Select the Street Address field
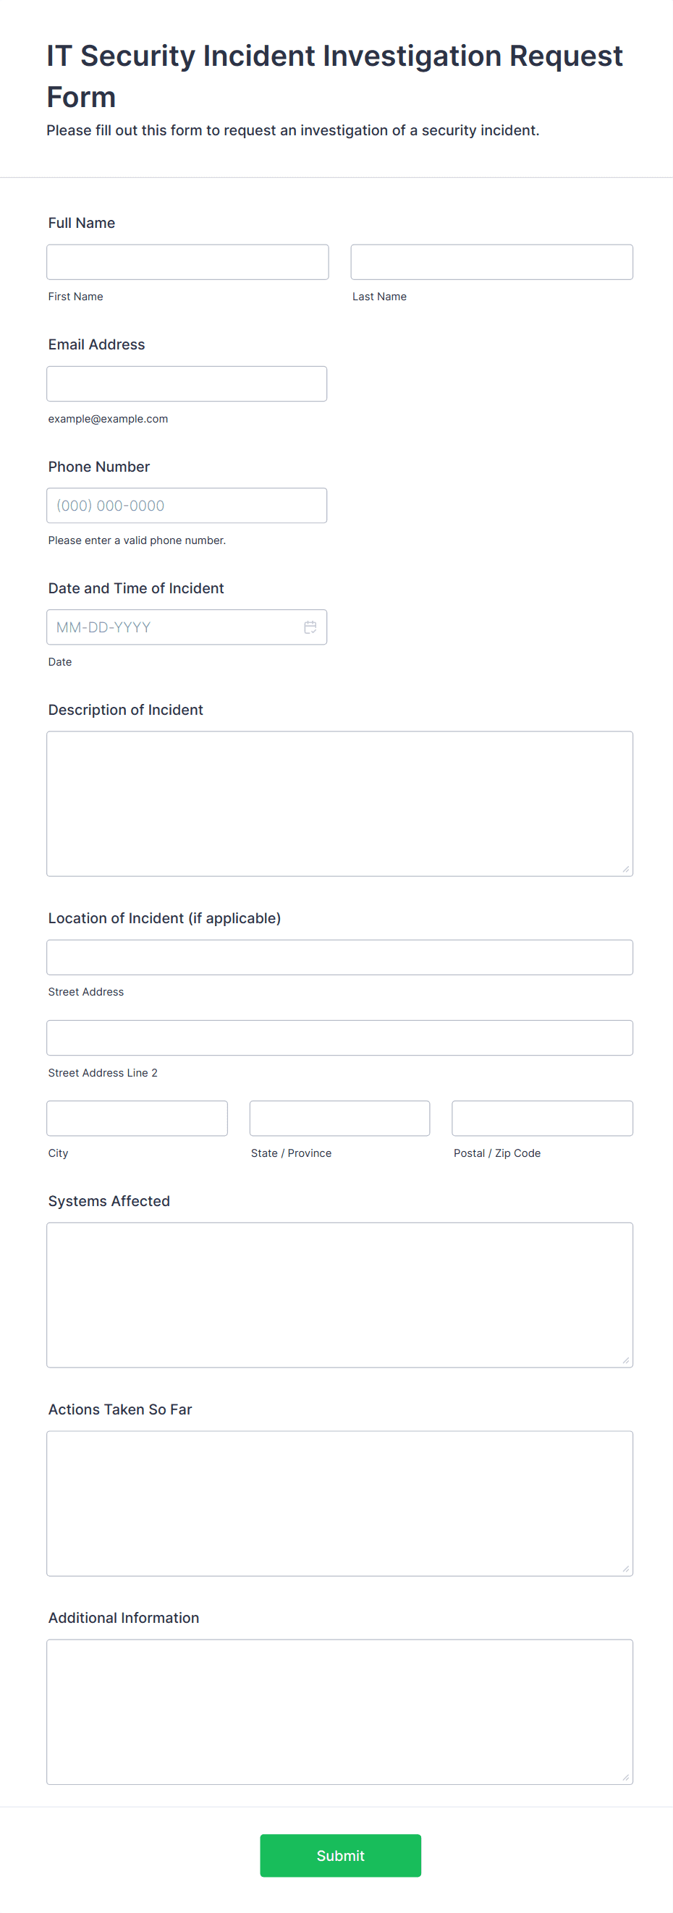 click(x=339, y=957)
